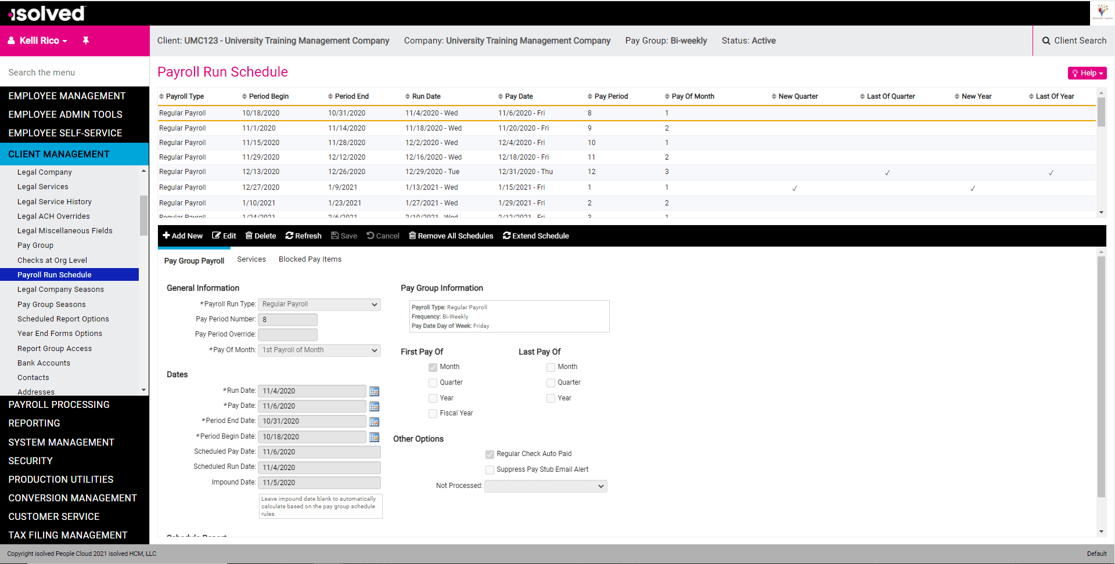Expand the Kelli Rico user menu
The width and height of the screenshot is (1115, 564).
[x=37, y=41]
